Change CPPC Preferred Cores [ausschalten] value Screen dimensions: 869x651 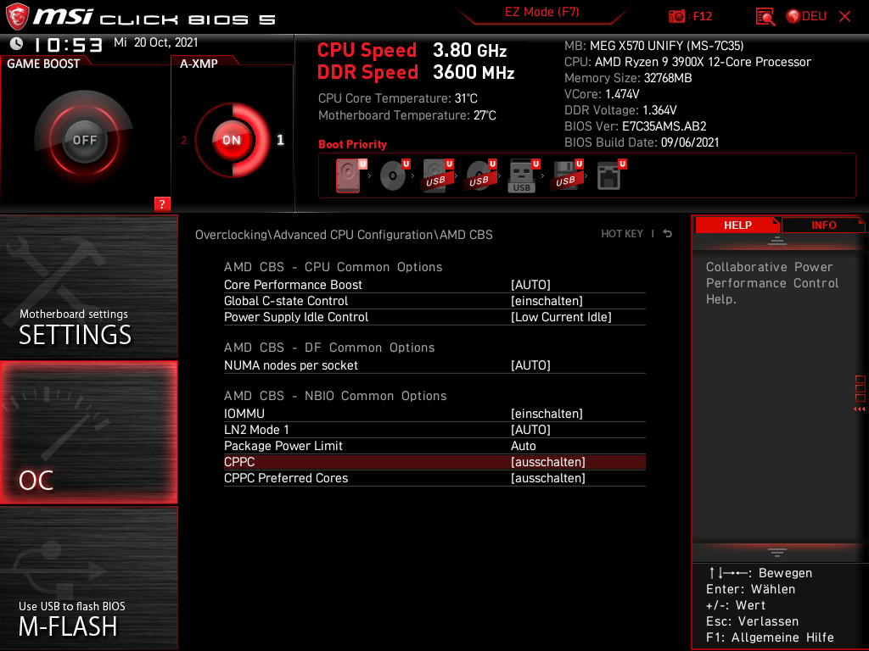(x=547, y=478)
